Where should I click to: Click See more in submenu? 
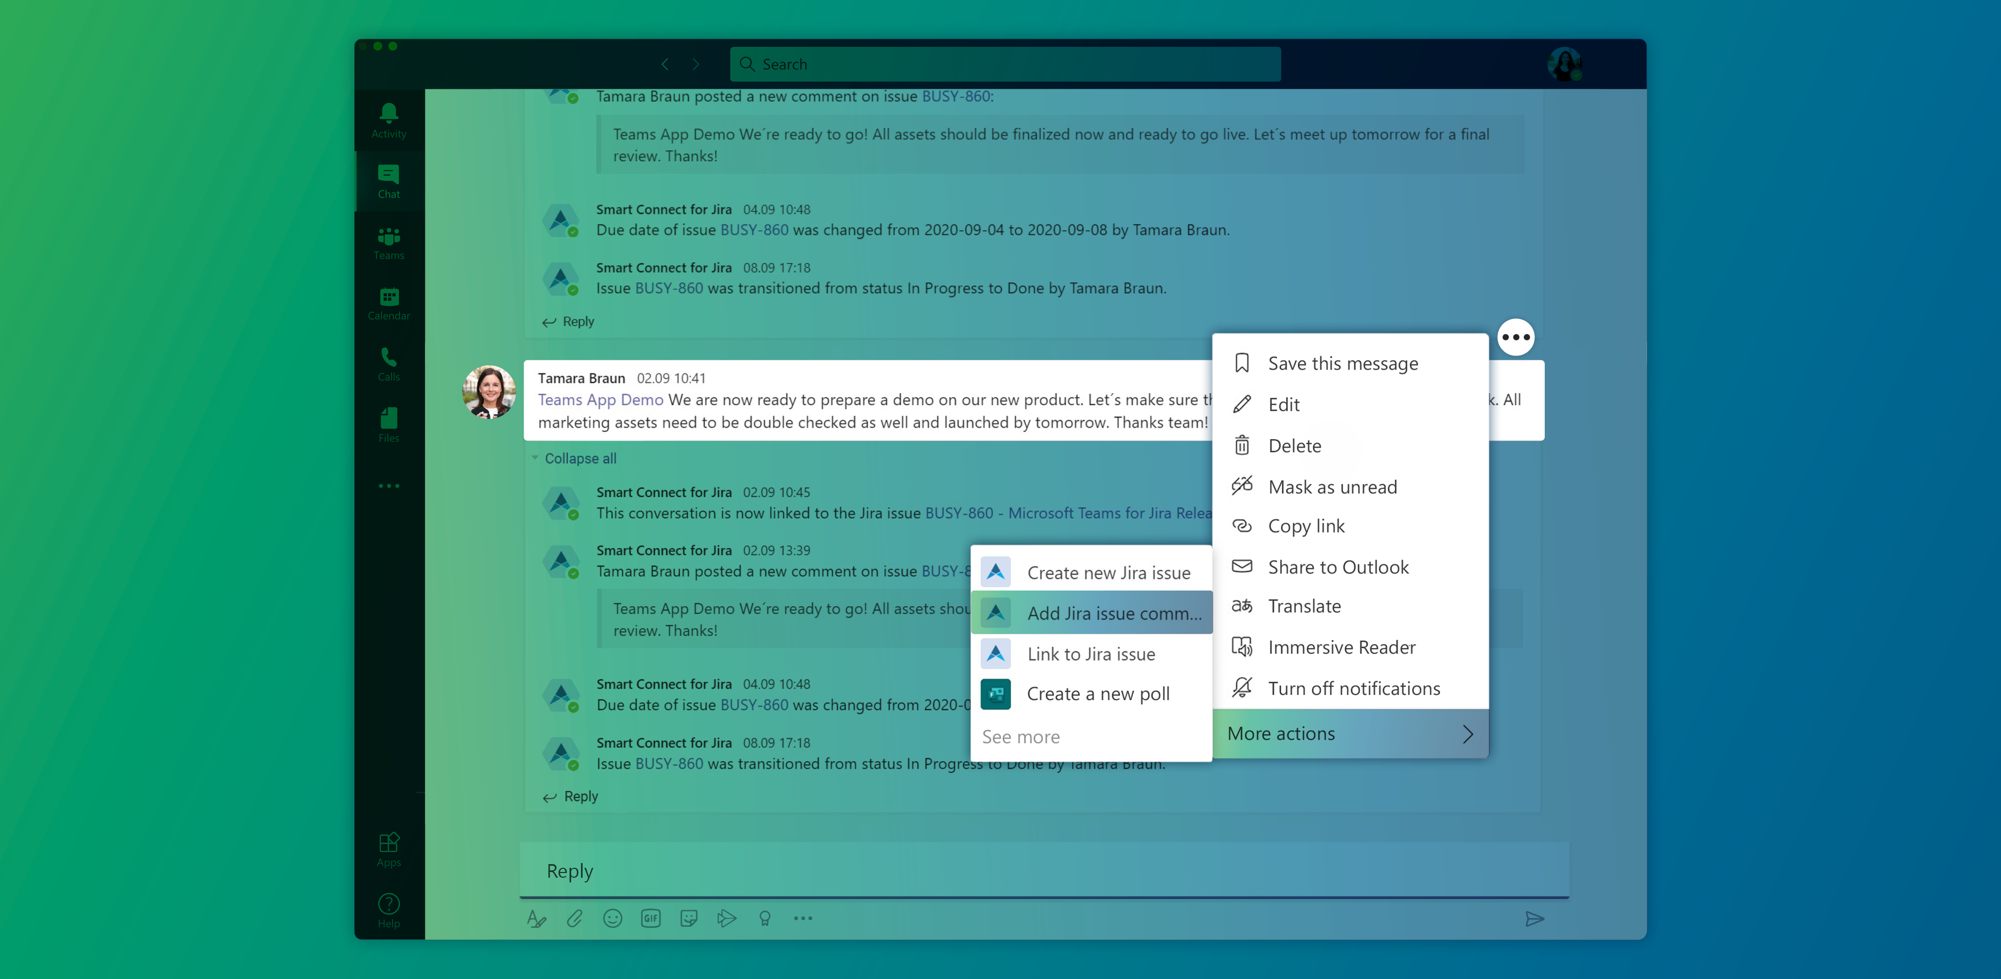1020,737
